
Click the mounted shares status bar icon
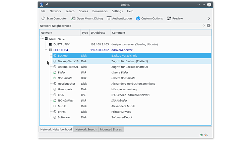coord(201,135)
